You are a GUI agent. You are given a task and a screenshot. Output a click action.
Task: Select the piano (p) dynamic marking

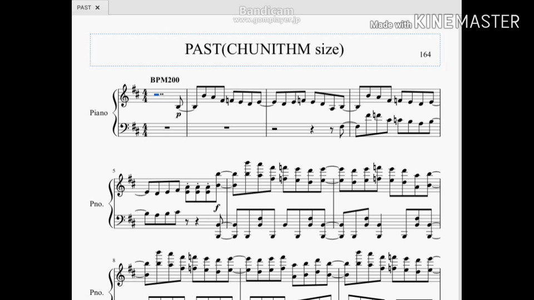coord(179,115)
